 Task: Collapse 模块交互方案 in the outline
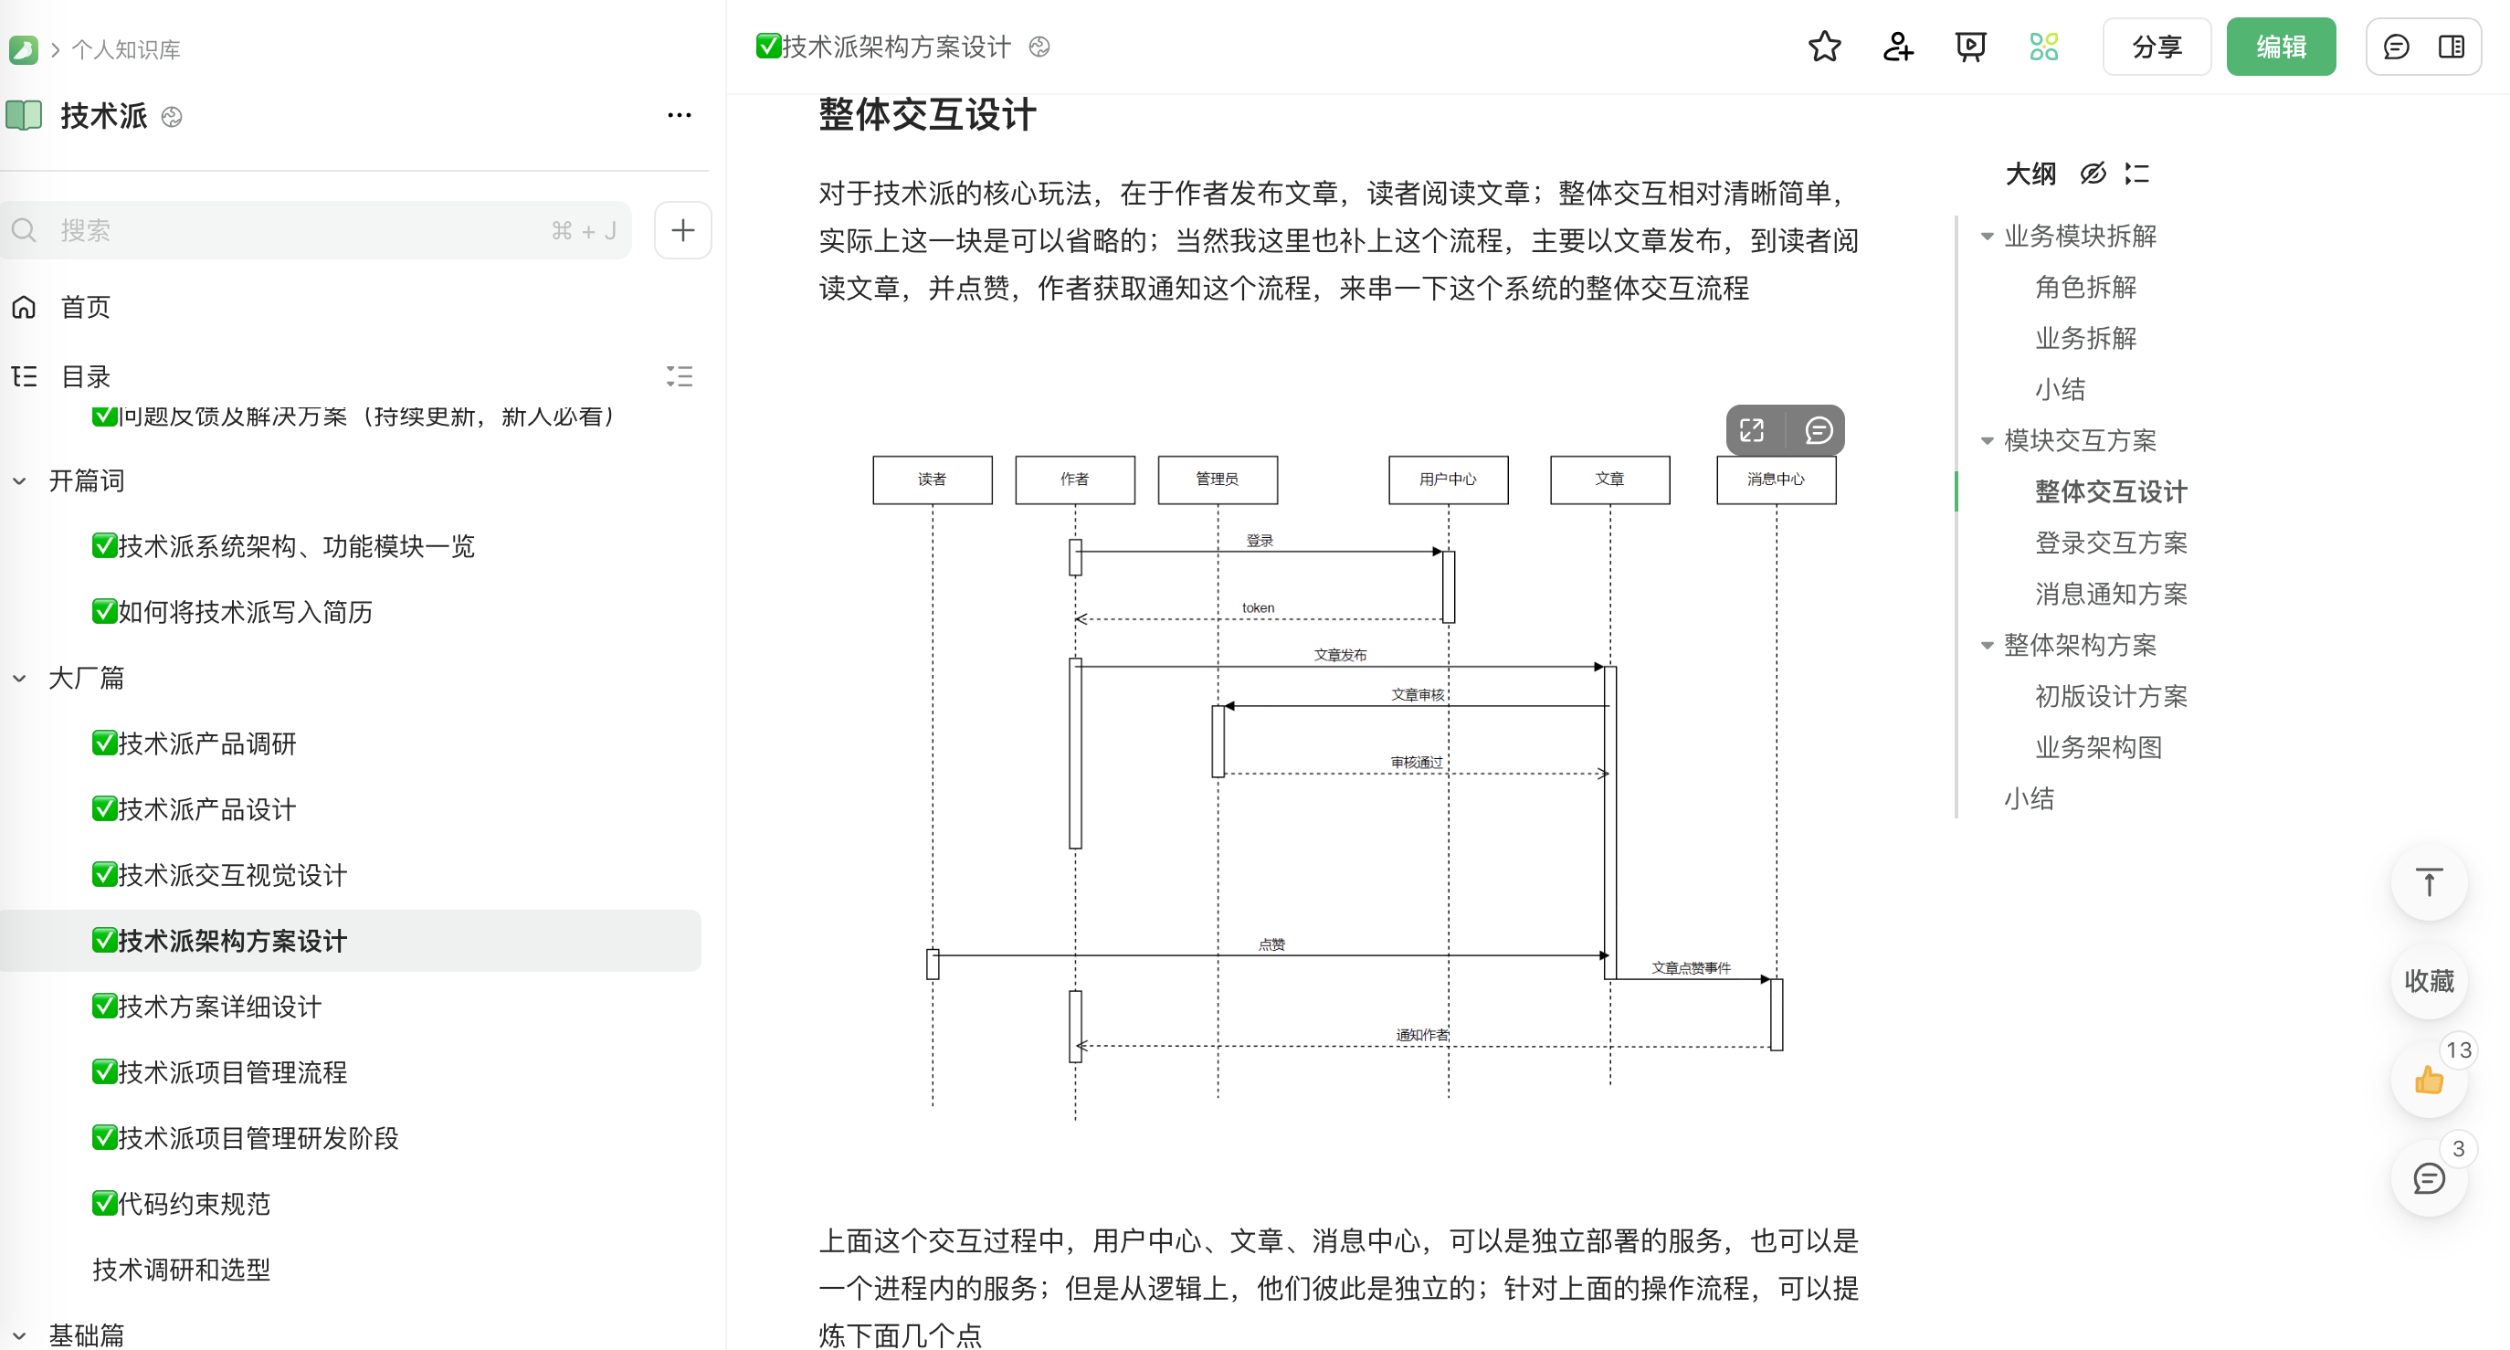(x=1987, y=440)
